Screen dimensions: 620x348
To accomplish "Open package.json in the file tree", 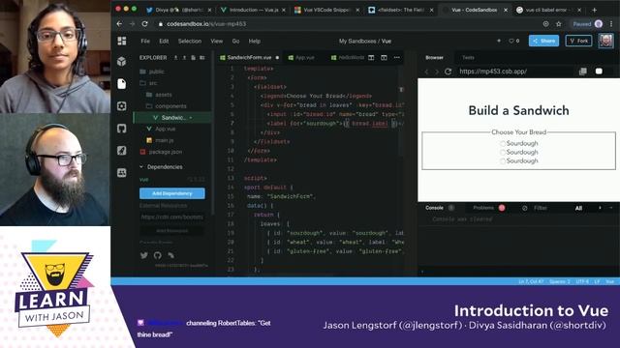I will [162, 152].
